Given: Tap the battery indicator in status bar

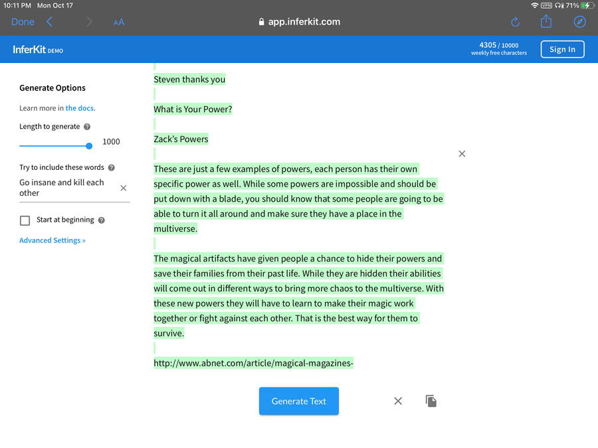Looking at the screenshot, I should tap(587, 5).
